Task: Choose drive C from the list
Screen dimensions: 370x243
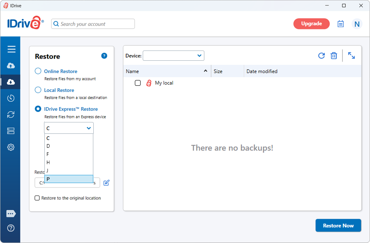Action: 69,138
